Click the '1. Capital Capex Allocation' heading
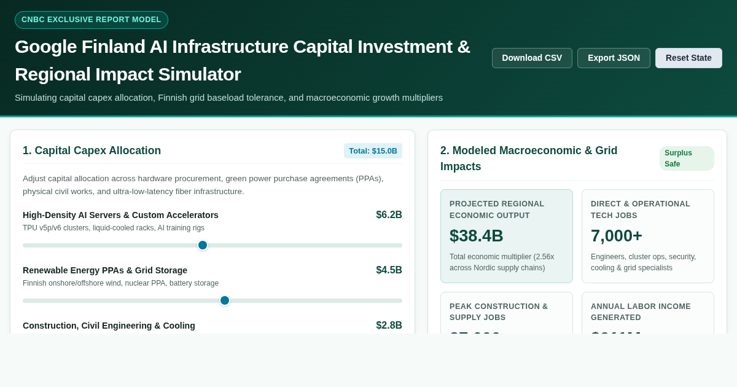 click(x=92, y=150)
